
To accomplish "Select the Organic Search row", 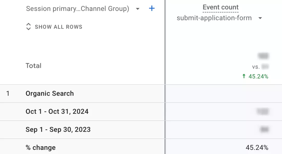I will click(x=50, y=93).
